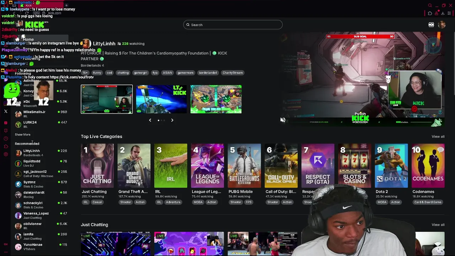Click the 'FPS' tag under PUBG Mobile

(x=248, y=202)
